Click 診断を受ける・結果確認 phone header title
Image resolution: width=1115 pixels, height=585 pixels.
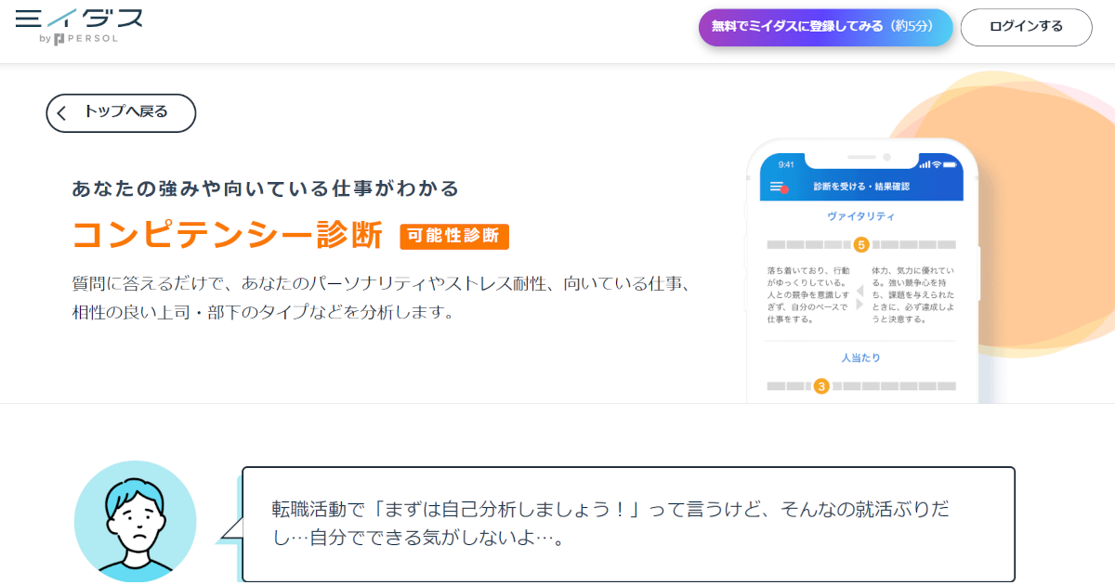point(861,187)
